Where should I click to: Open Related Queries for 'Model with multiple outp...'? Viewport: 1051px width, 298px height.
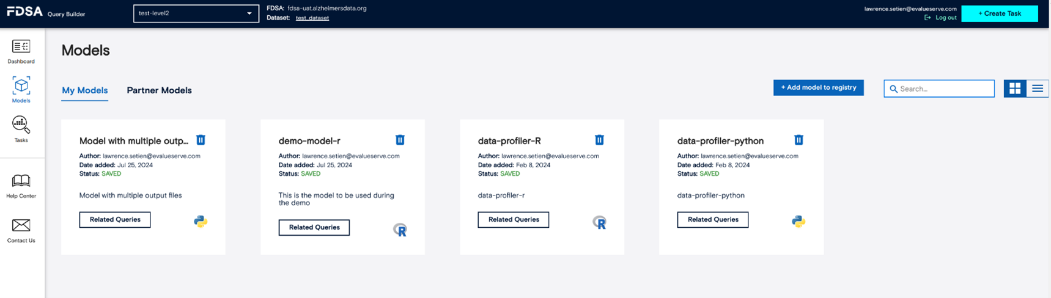pyautogui.click(x=115, y=220)
